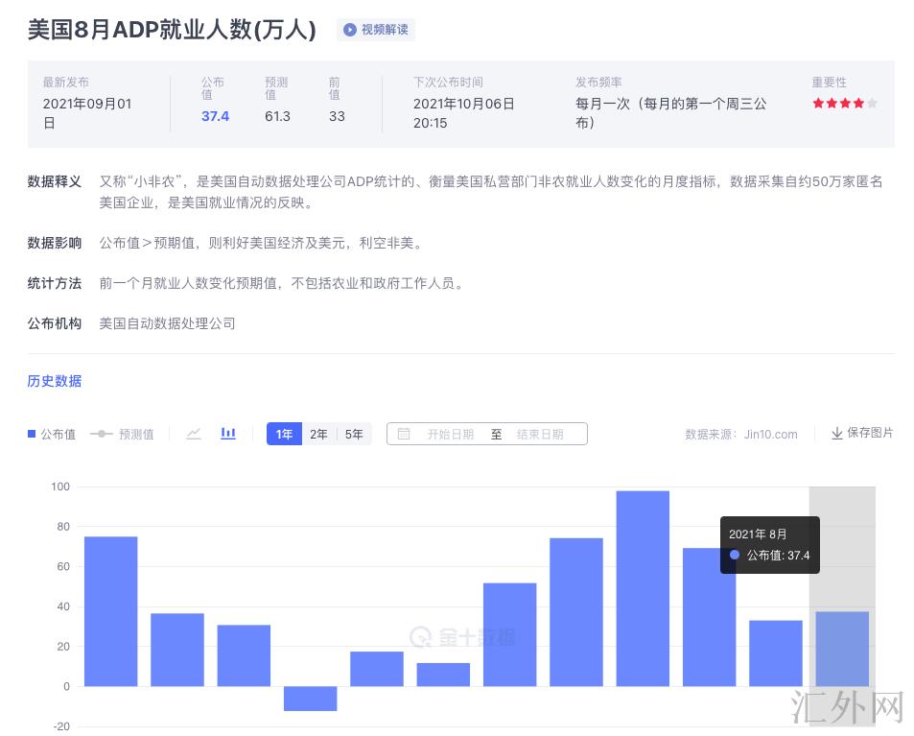The height and width of the screenshot is (736, 914).
Task: Click the 历史数据 link
Action: [x=55, y=381]
